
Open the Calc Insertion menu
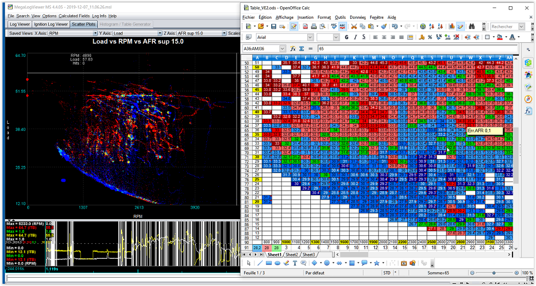305,17
